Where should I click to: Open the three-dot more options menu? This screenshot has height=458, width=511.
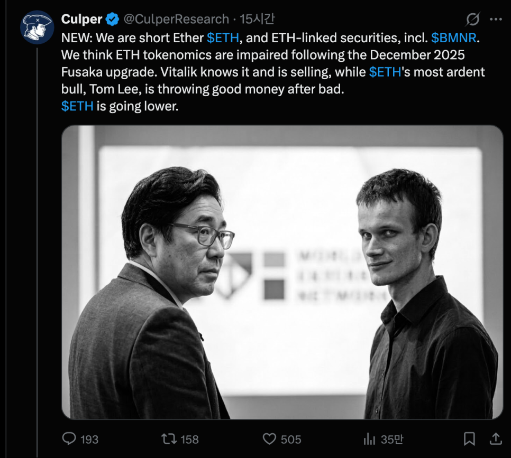(496, 20)
